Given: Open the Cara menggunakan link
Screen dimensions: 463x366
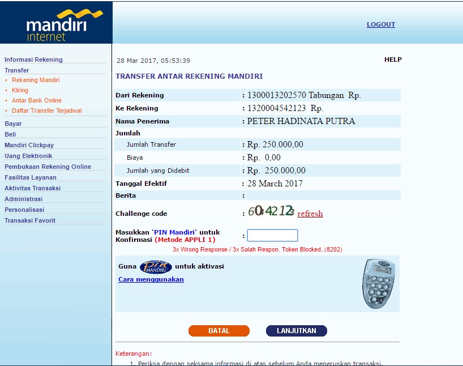Looking at the screenshot, I should coord(151,279).
